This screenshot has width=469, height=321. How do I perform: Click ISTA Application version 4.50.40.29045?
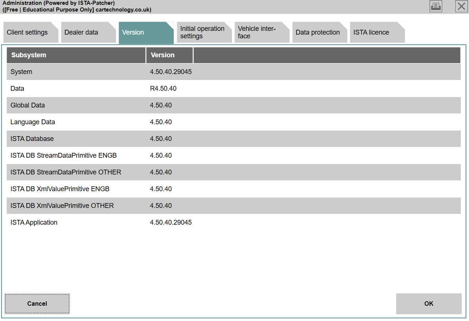pos(171,222)
